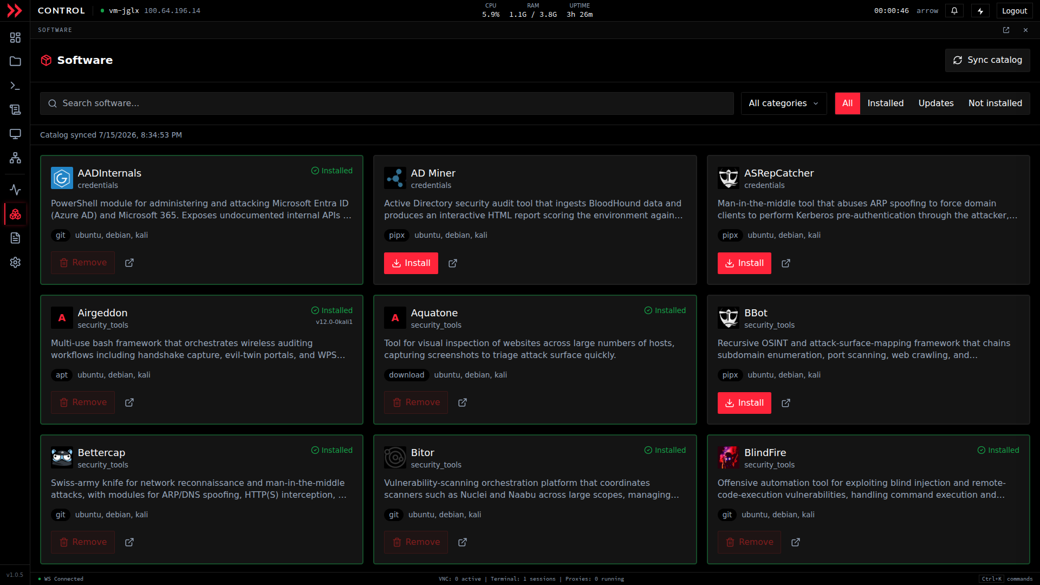This screenshot has width=1040, height=585.
Task: Click the lightning bolt quick actions icon
Action: point(980,11)
